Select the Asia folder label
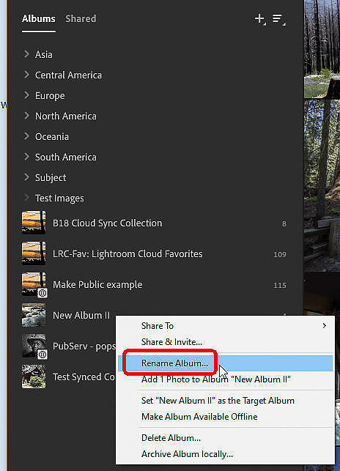 [43, 54]
